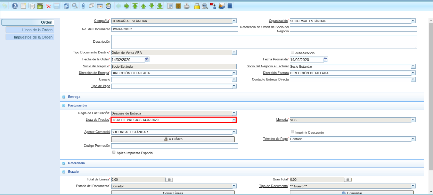This screenshot has height=195, width=433.
Task: Click the yellow padlock icon
Action: click(x=197, y=6)
